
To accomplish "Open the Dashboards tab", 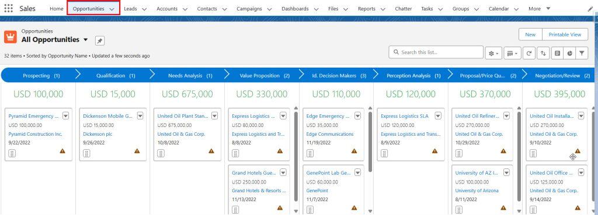I will tap(295, 9).
